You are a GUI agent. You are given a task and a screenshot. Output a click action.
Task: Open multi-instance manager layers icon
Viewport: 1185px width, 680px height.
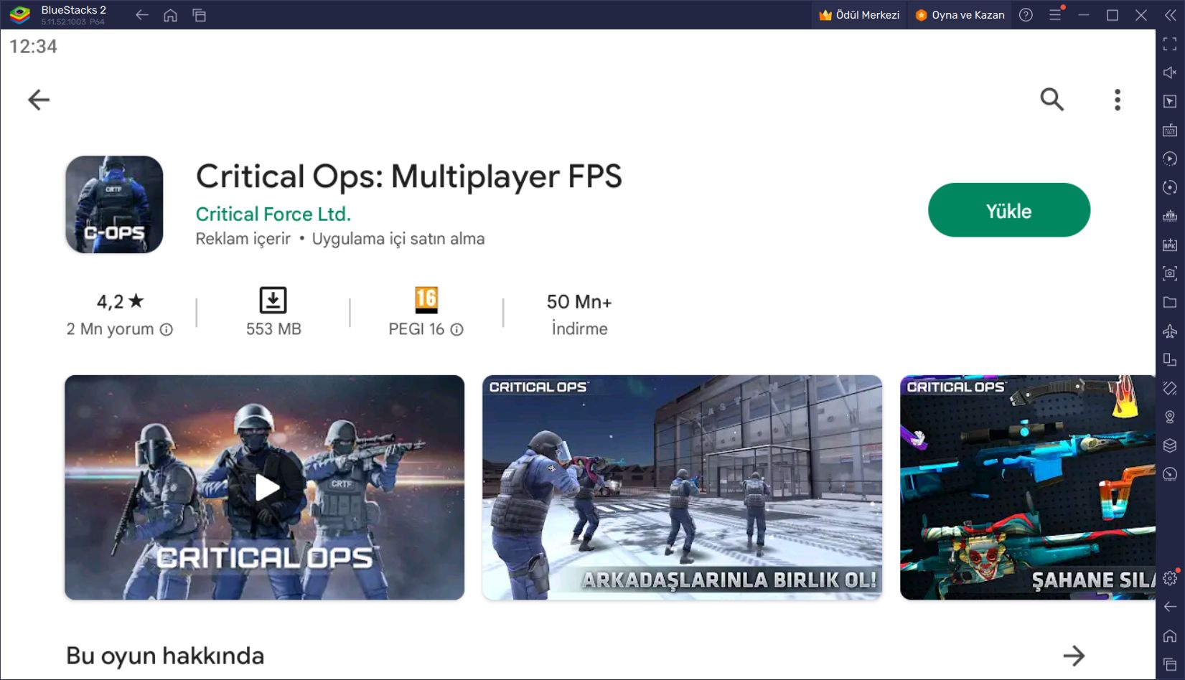[x=1170, y=445]
